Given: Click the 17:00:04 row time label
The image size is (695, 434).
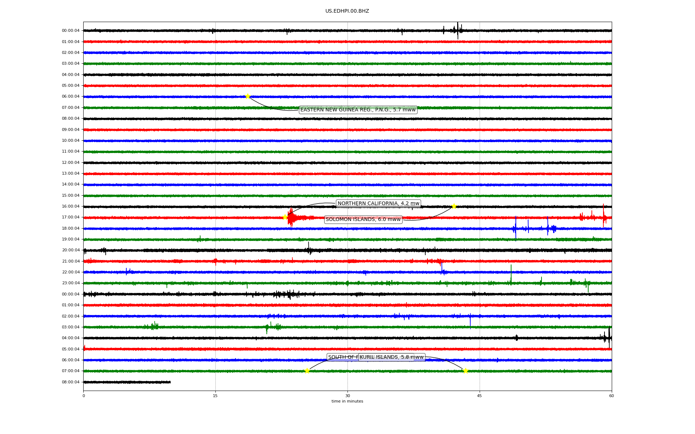Looking at the screenshot, I should (x=71, y=217).
